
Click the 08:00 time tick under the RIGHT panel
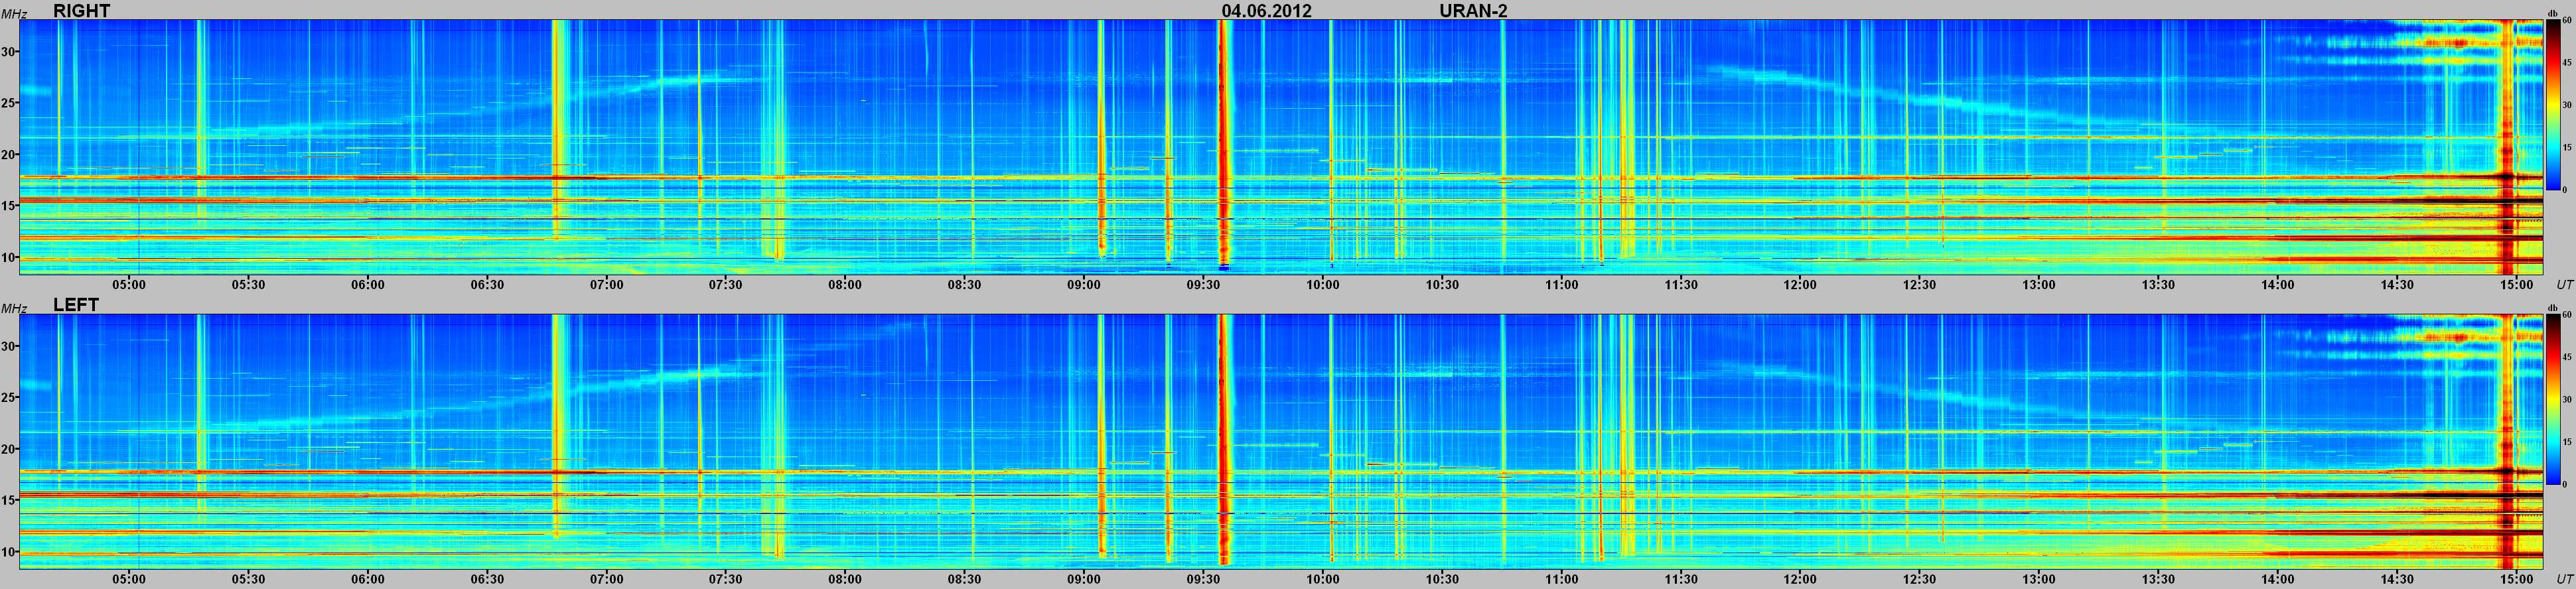click(845, 285)
